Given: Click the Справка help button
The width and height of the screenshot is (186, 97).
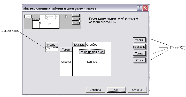Looking at the screenshot, I should point(95,90).
